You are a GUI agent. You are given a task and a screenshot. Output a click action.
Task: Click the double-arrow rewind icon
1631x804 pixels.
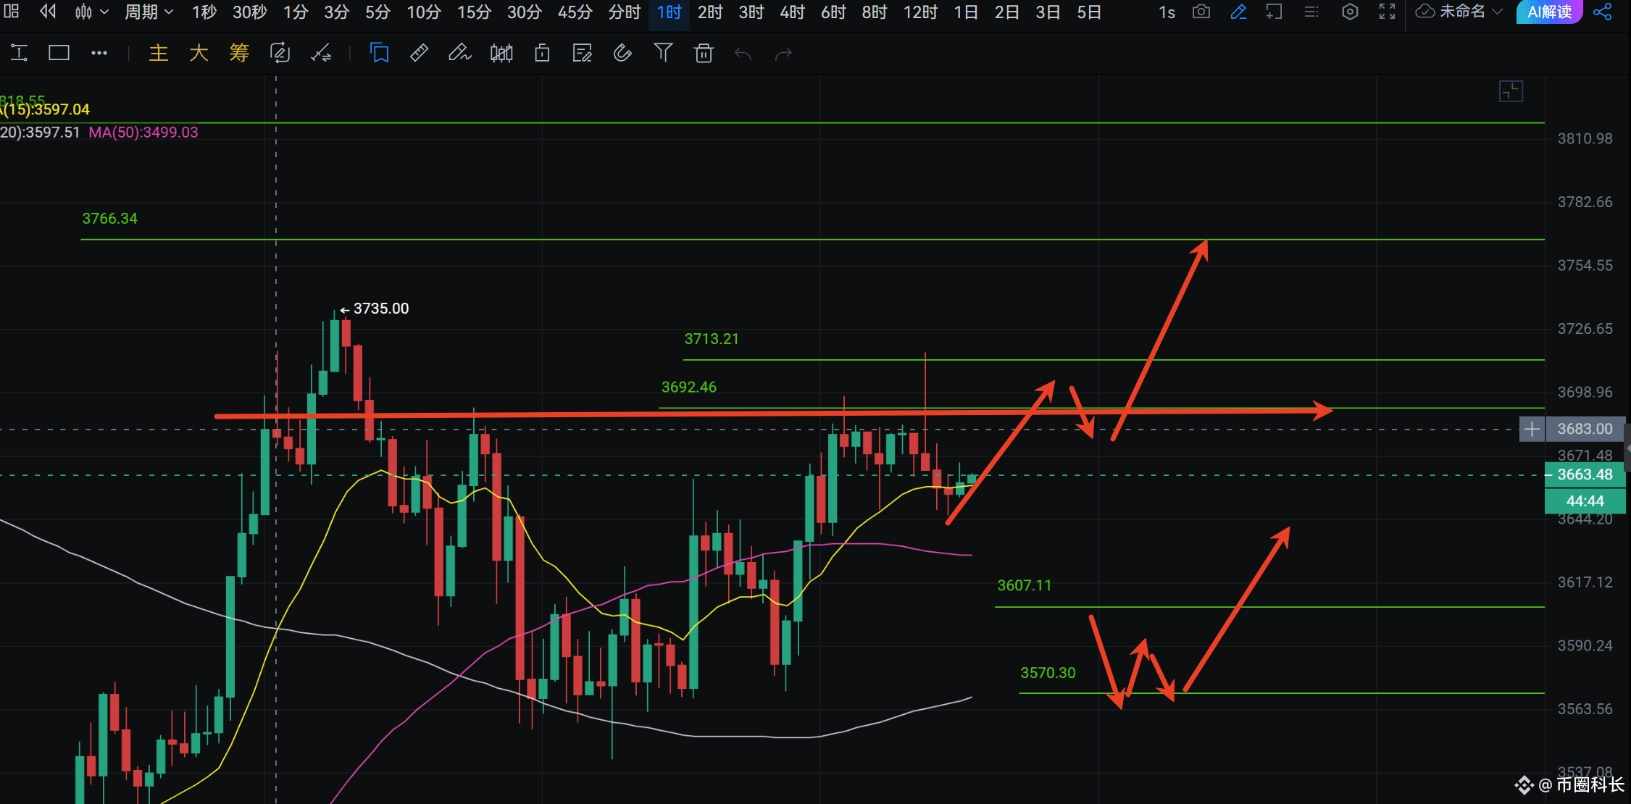[x=48, y=12]
